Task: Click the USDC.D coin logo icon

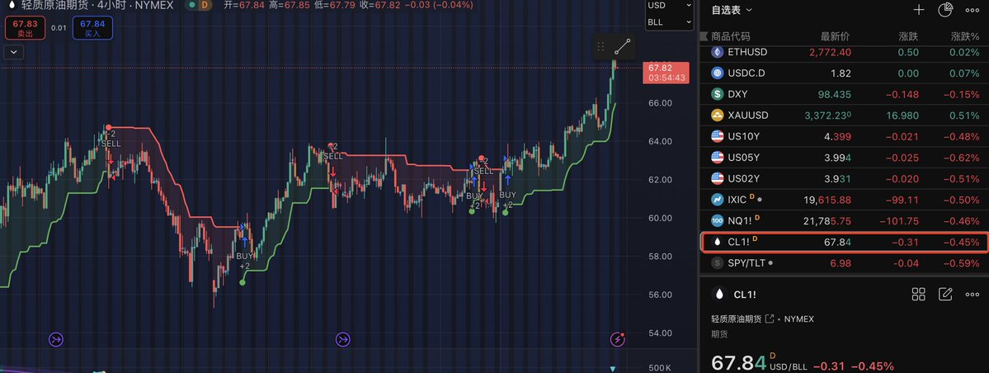Action: click(x=717, y=73)
